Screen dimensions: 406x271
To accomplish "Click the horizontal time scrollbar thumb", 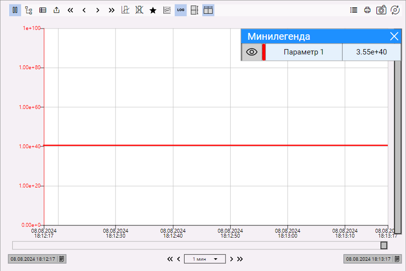I will pos(384,245).
